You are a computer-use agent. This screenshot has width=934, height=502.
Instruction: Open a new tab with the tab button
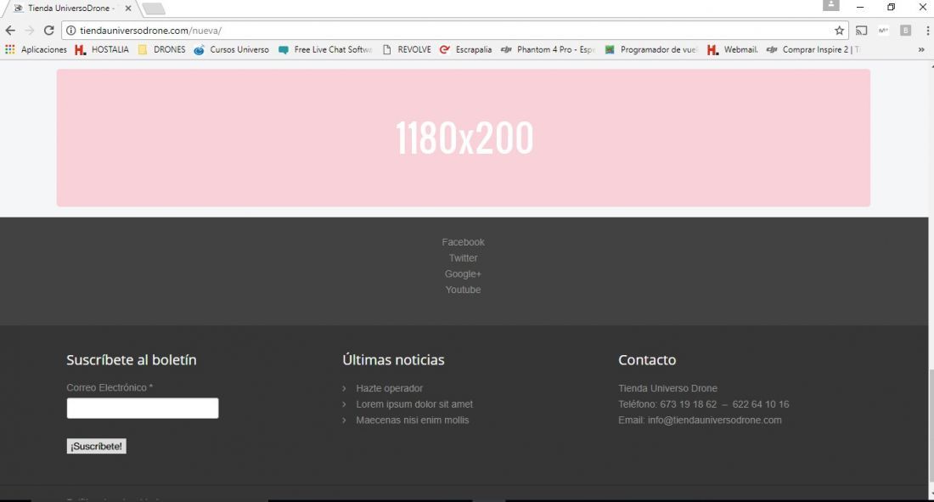pos(154,8)
